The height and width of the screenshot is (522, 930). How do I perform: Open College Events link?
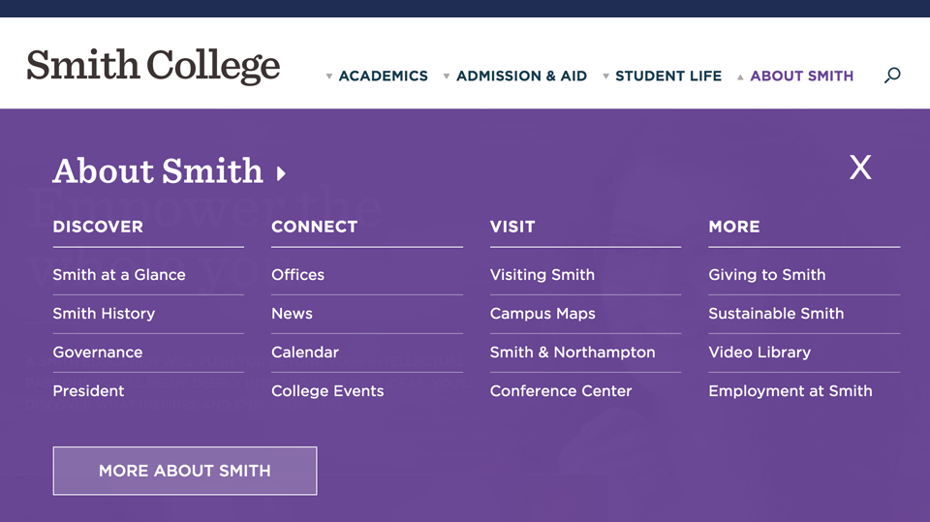point(327,391)
